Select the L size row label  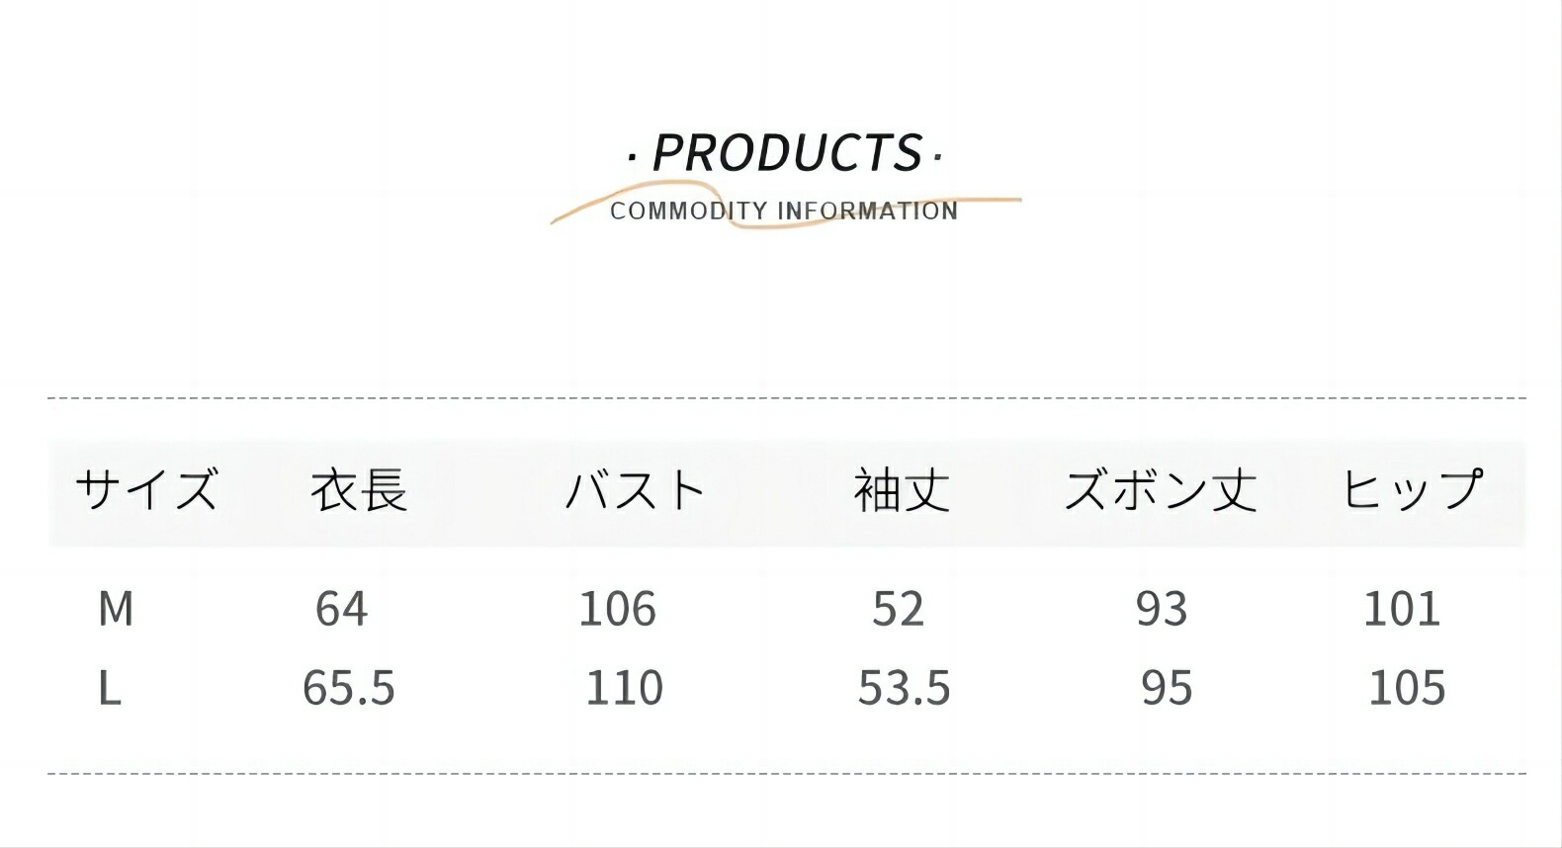tap(110, 688)
